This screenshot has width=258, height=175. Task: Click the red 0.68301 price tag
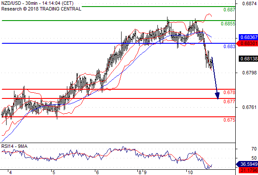[247, 44]
